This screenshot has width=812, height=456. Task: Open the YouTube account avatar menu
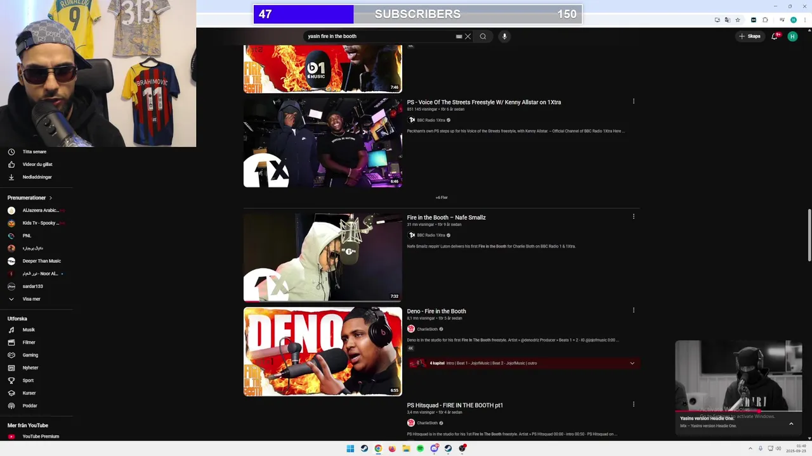tap(792, 36)
